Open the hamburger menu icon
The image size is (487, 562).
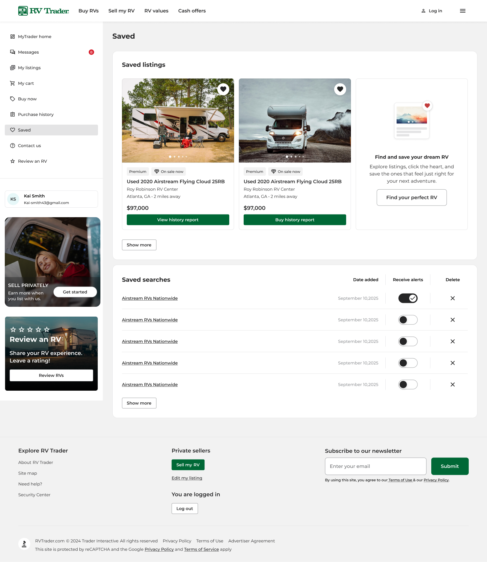(463, 11)
